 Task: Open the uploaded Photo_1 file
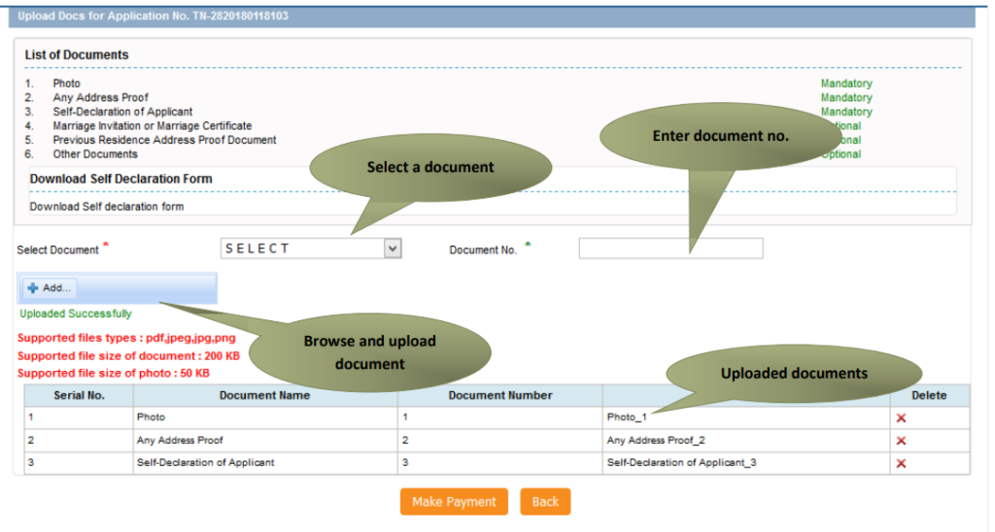627,417
